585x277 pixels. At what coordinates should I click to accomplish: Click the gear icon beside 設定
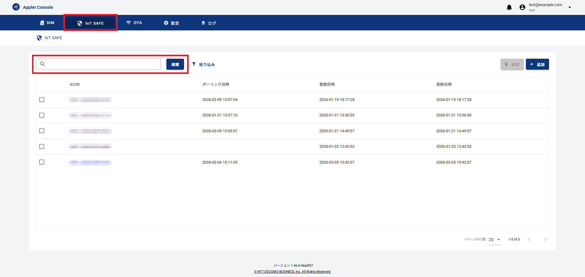click(x=166, y=23)
